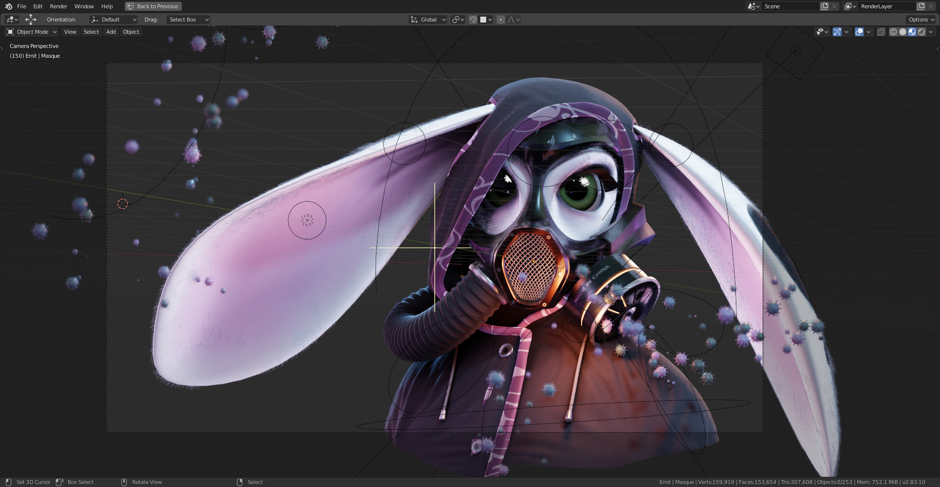Toggle viewport overlays
Viewport: 940px width, 487px height.
[x=859, y=32]
